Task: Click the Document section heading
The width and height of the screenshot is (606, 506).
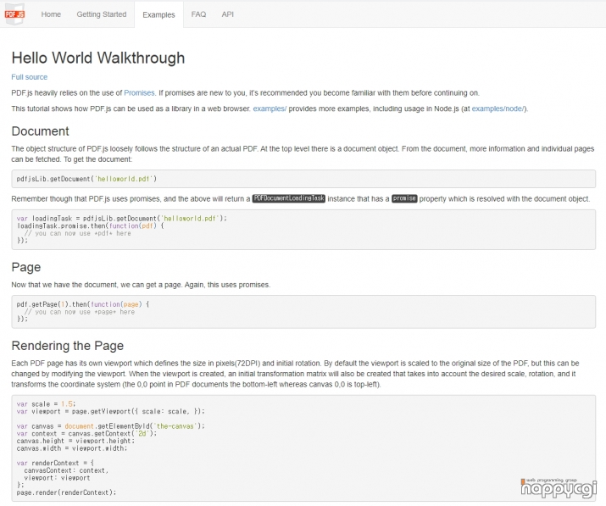Action: [40, 131]
